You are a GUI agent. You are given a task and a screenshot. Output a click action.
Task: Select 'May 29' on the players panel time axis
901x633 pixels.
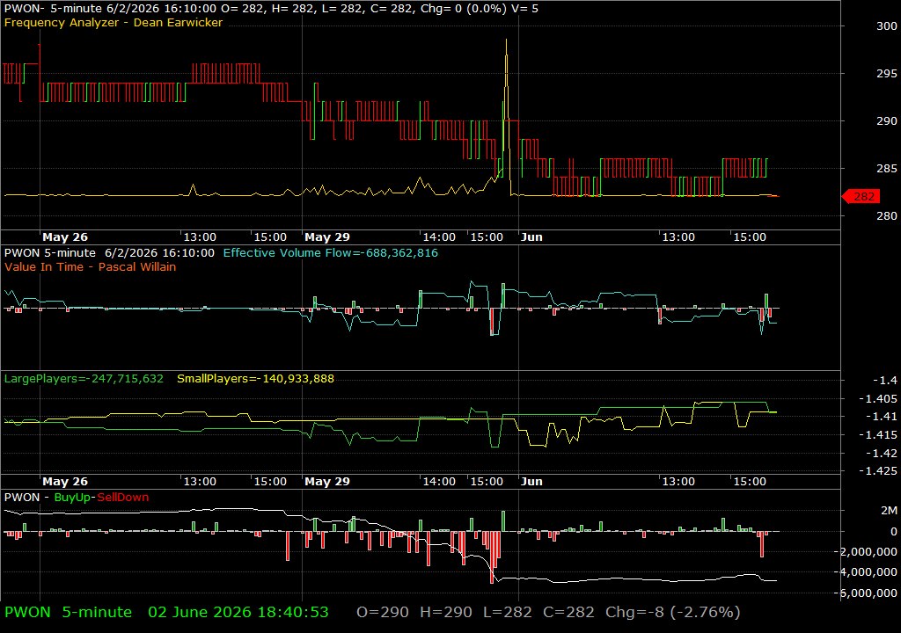click(327, 482)
